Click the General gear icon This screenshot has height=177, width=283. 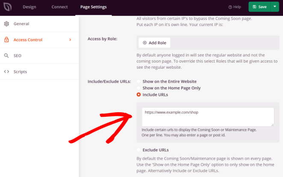6,24
